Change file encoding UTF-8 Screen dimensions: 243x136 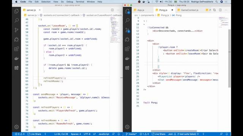coord(87,134)
